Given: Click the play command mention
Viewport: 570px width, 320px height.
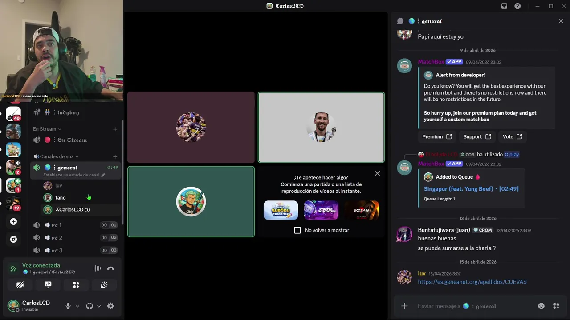Looking at the screenshot, I should point(512,154).
